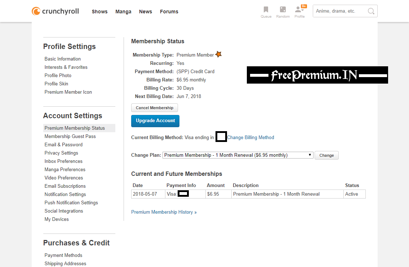Click the 2018-05-07 date cell
Image resolution: width=409 pixels, height=267 pixels.
pos(148,194)
